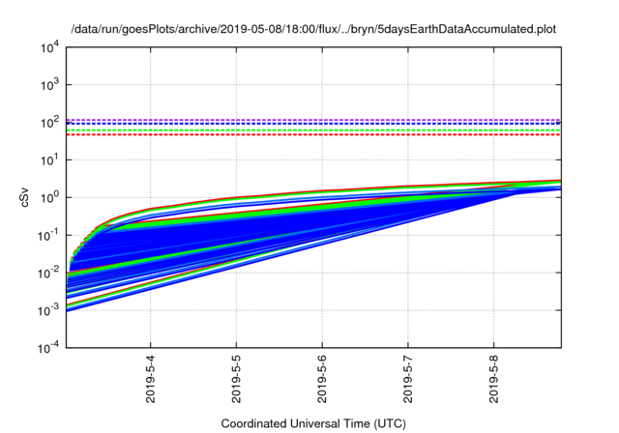Select the 2019-5-7 x-axis date label
The height and width of the screenshot is (433, 619).
tap(408, 379)
